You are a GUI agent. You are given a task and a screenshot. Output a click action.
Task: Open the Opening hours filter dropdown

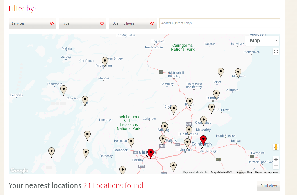pyautogui.click(x=133, y=24)
